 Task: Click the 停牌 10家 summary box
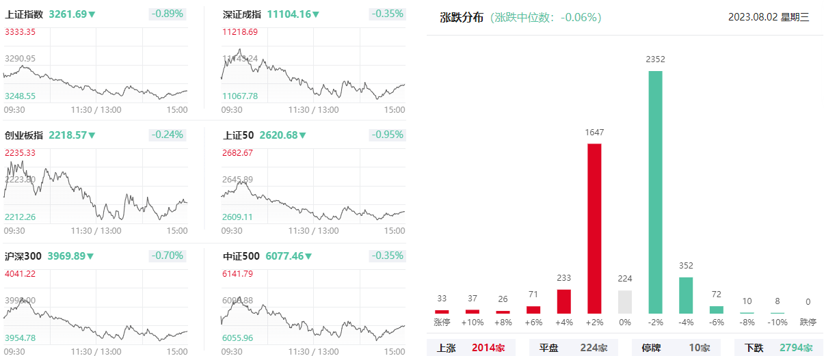point(677,348)
